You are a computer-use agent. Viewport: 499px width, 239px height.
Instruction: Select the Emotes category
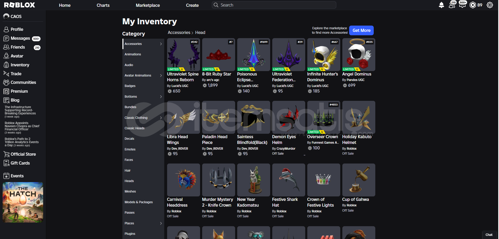coord(143,149)
